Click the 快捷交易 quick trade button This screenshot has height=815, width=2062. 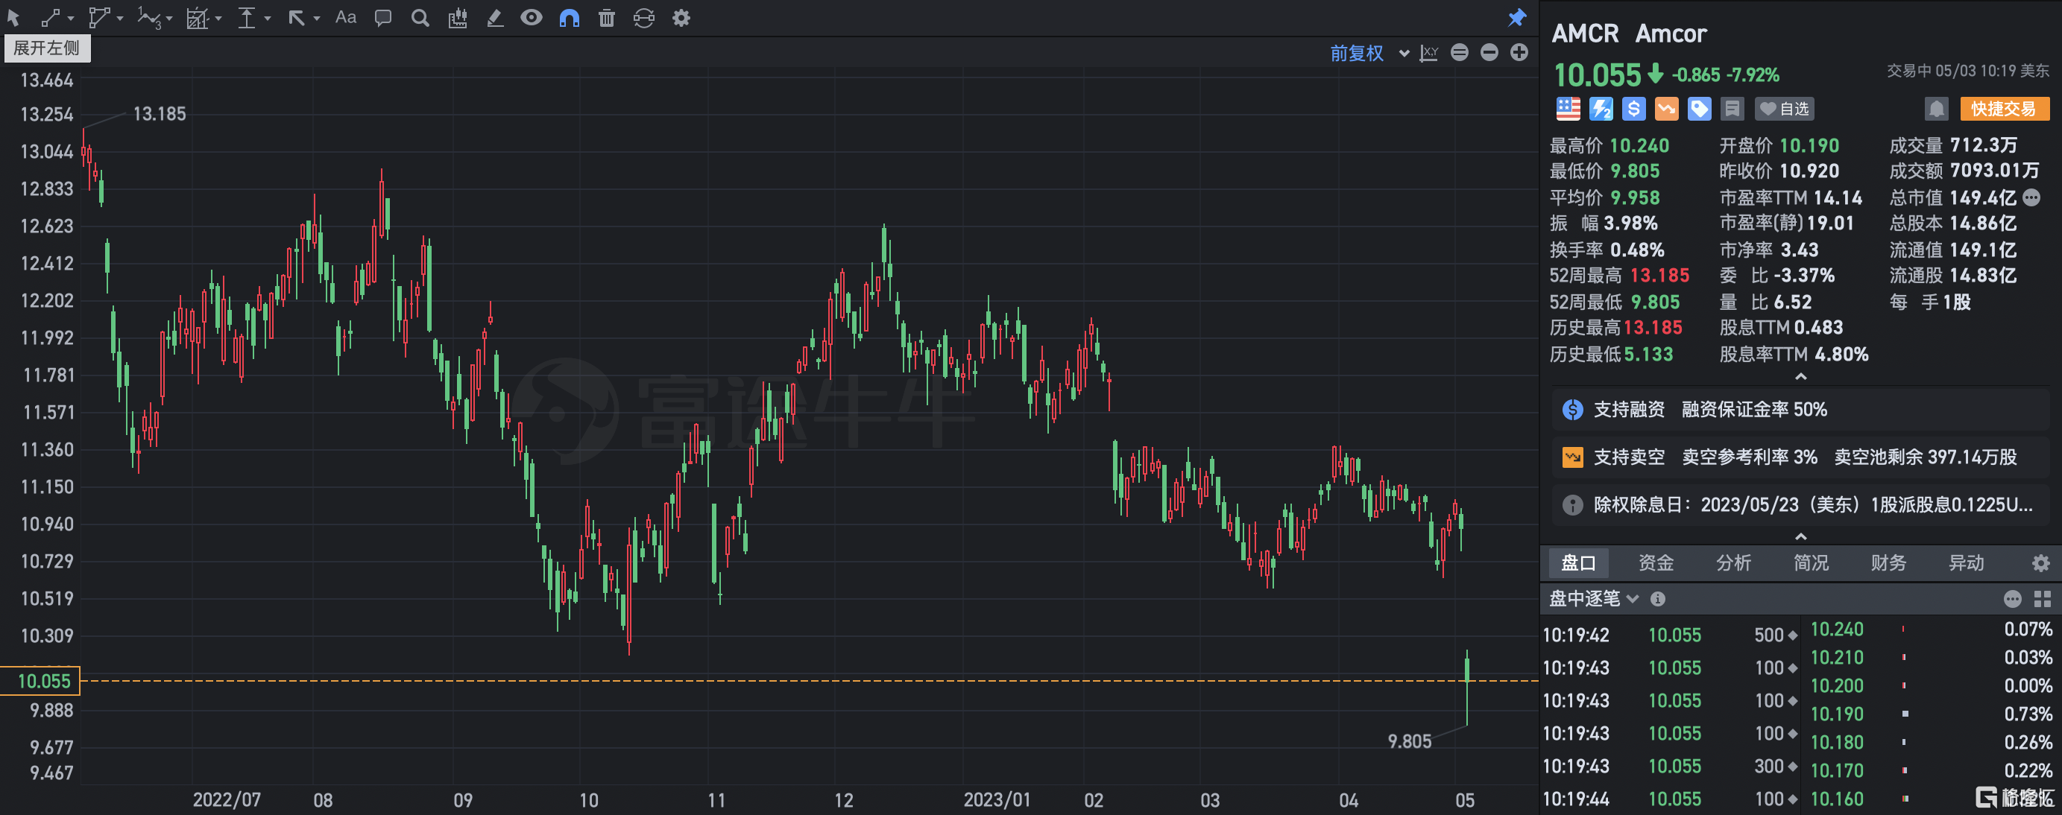point(2003,109)
